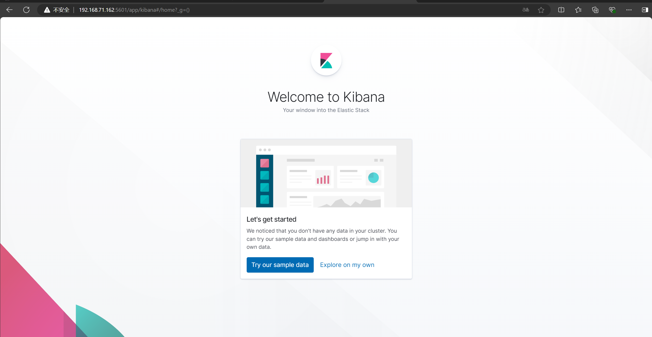Click the 'We noticed that you don't have any data' paragraph
The width and height of the screenshot is (652, 337).
[323, 239]
